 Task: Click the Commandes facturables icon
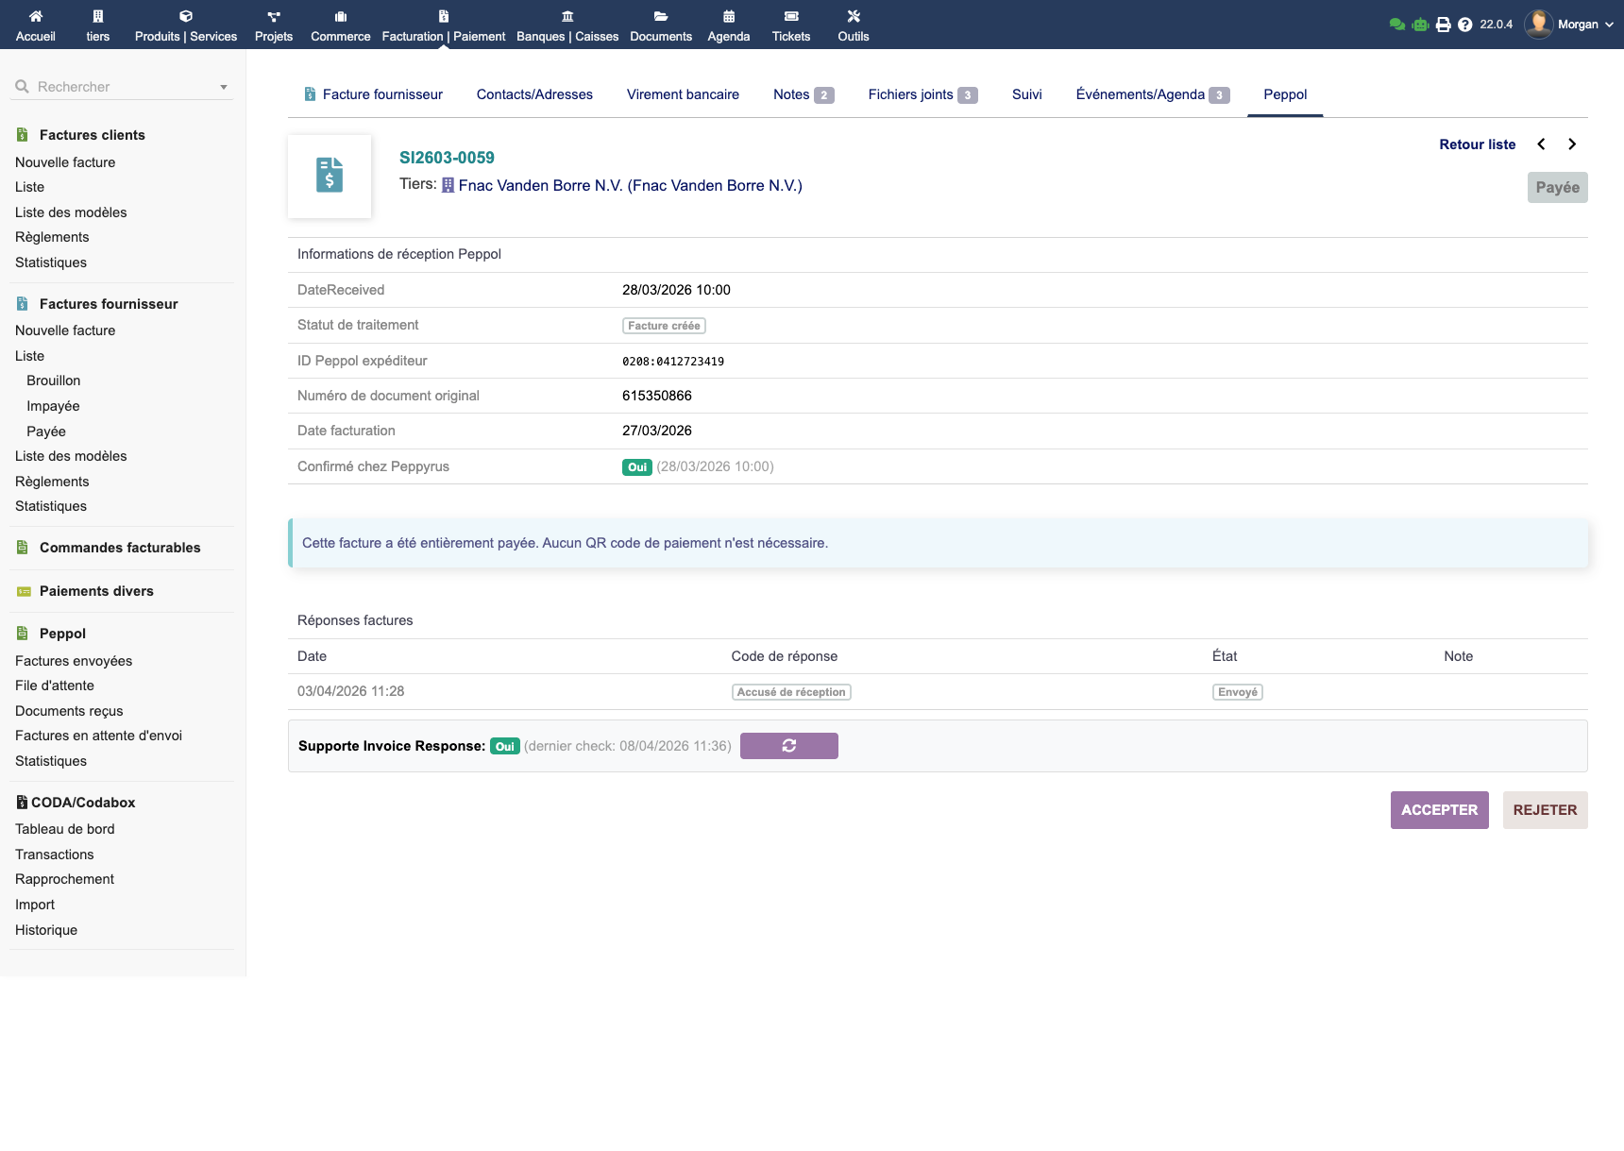23,548
